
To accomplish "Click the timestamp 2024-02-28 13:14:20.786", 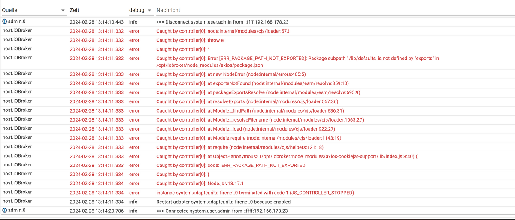I will 97,211.
